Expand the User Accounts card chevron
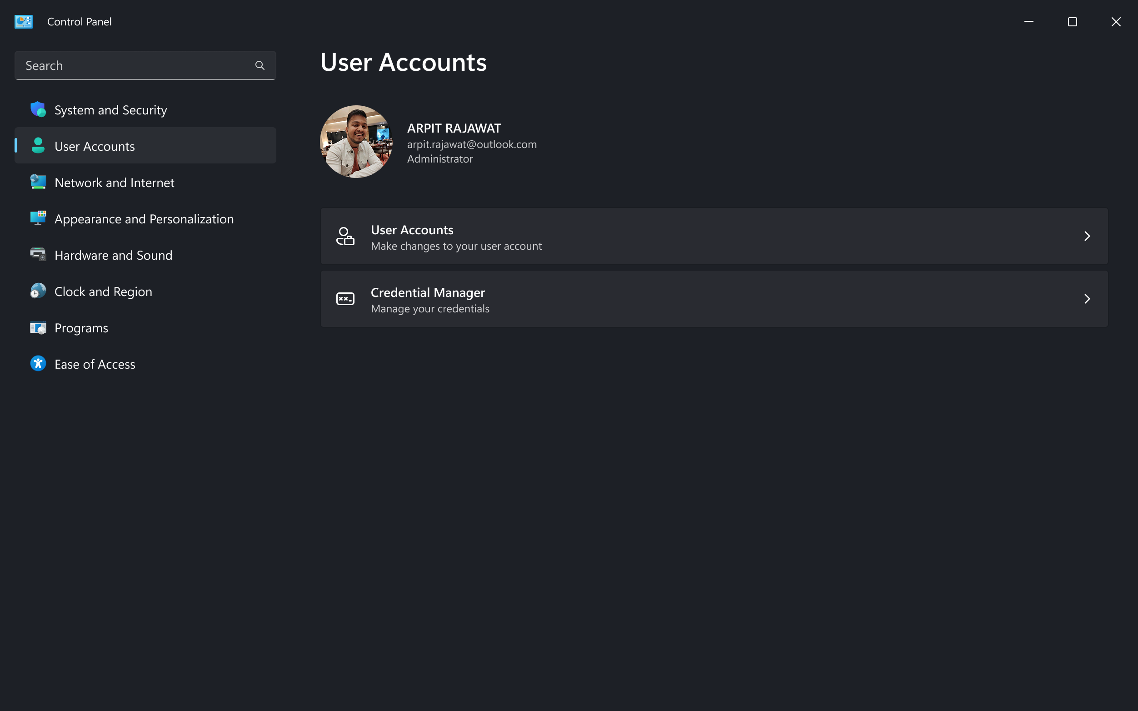Screen dimensions: 1138x711 [x=1087, y=236]
